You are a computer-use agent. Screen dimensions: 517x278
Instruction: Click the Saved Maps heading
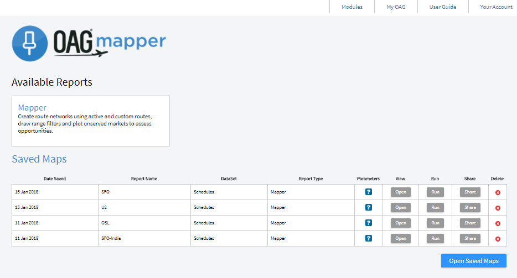coord(39,159)
